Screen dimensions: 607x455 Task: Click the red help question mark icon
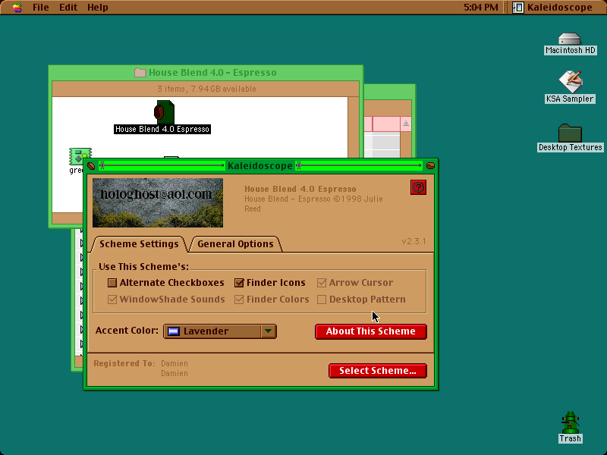(x=418, y=187)
